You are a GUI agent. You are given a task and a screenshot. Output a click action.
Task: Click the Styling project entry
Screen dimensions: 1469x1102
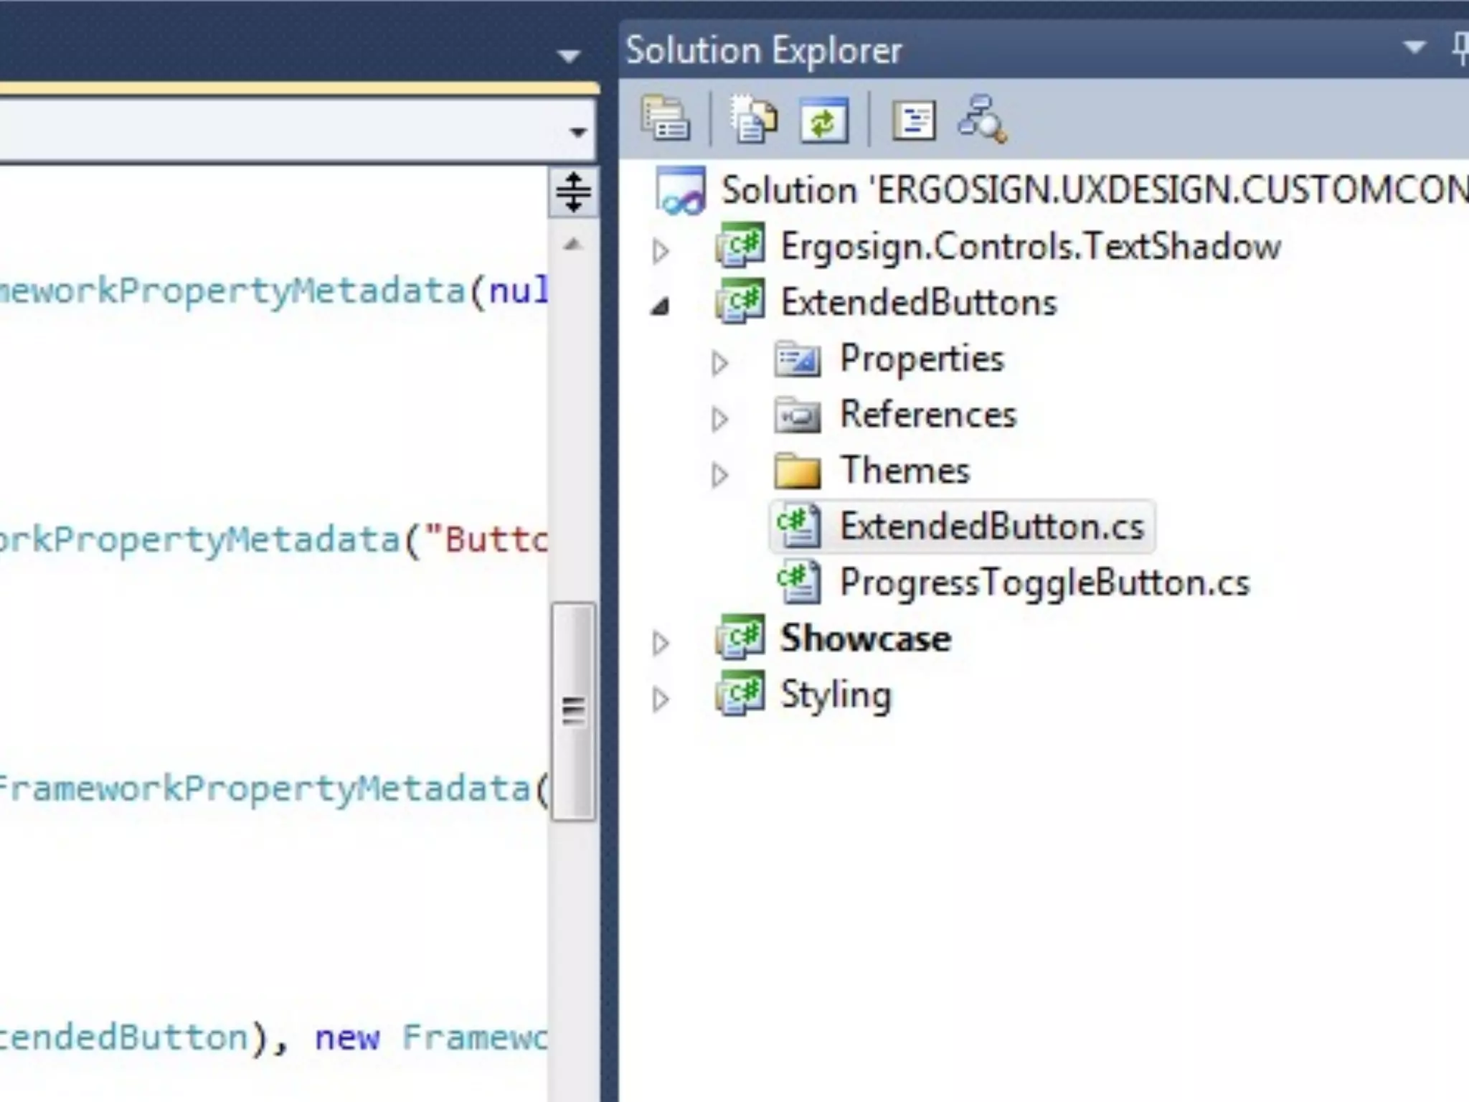(x=835, y=694)
